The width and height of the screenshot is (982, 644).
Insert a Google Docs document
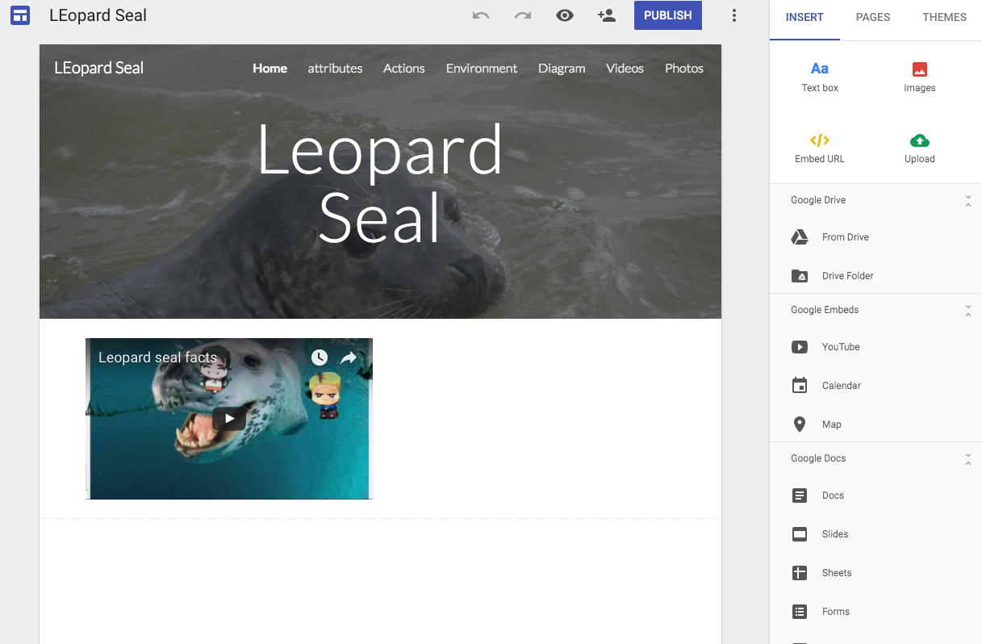coord(875,496)
